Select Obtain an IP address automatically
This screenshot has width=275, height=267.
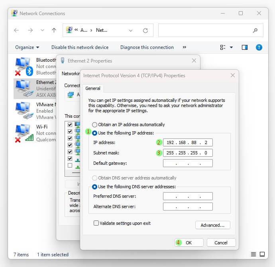click(x=95, y=125)
